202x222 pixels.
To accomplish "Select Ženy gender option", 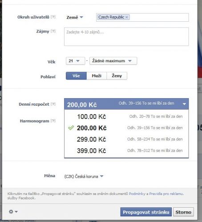I will [x=117, y=76].
